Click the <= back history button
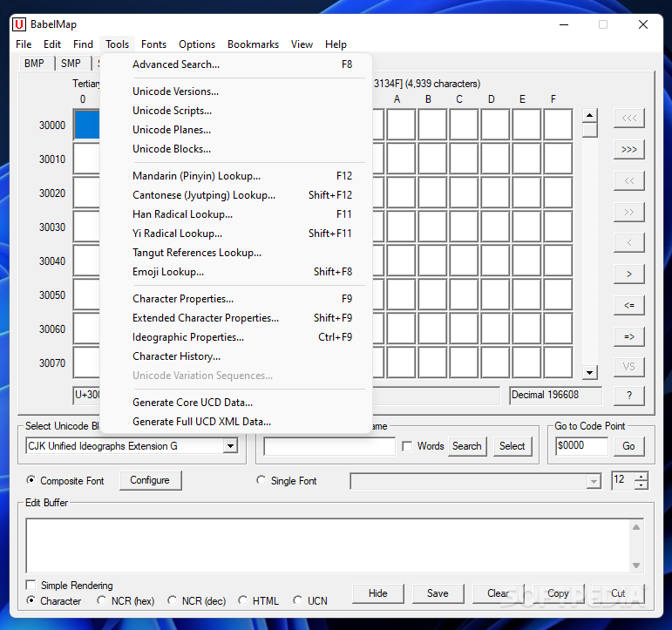The height and width of the screenshot is (630, 672). click(x=628, y=305)
